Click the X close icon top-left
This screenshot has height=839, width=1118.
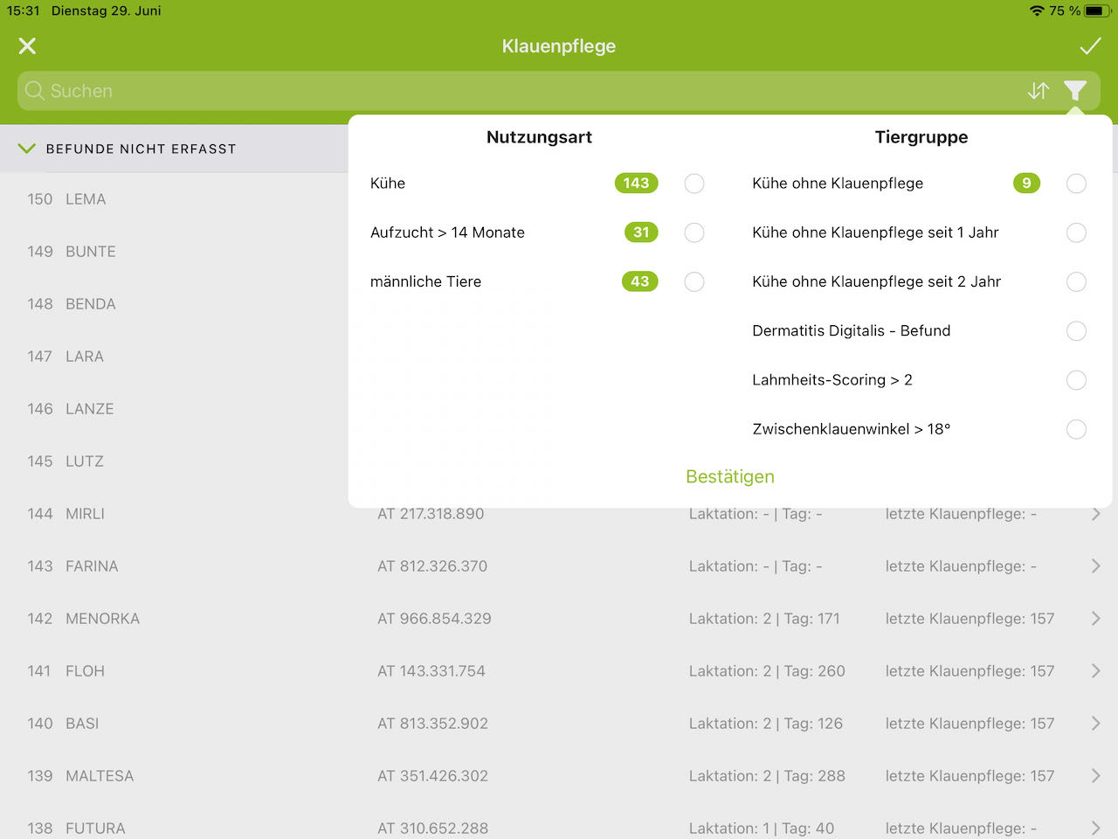tap(27, 46)
